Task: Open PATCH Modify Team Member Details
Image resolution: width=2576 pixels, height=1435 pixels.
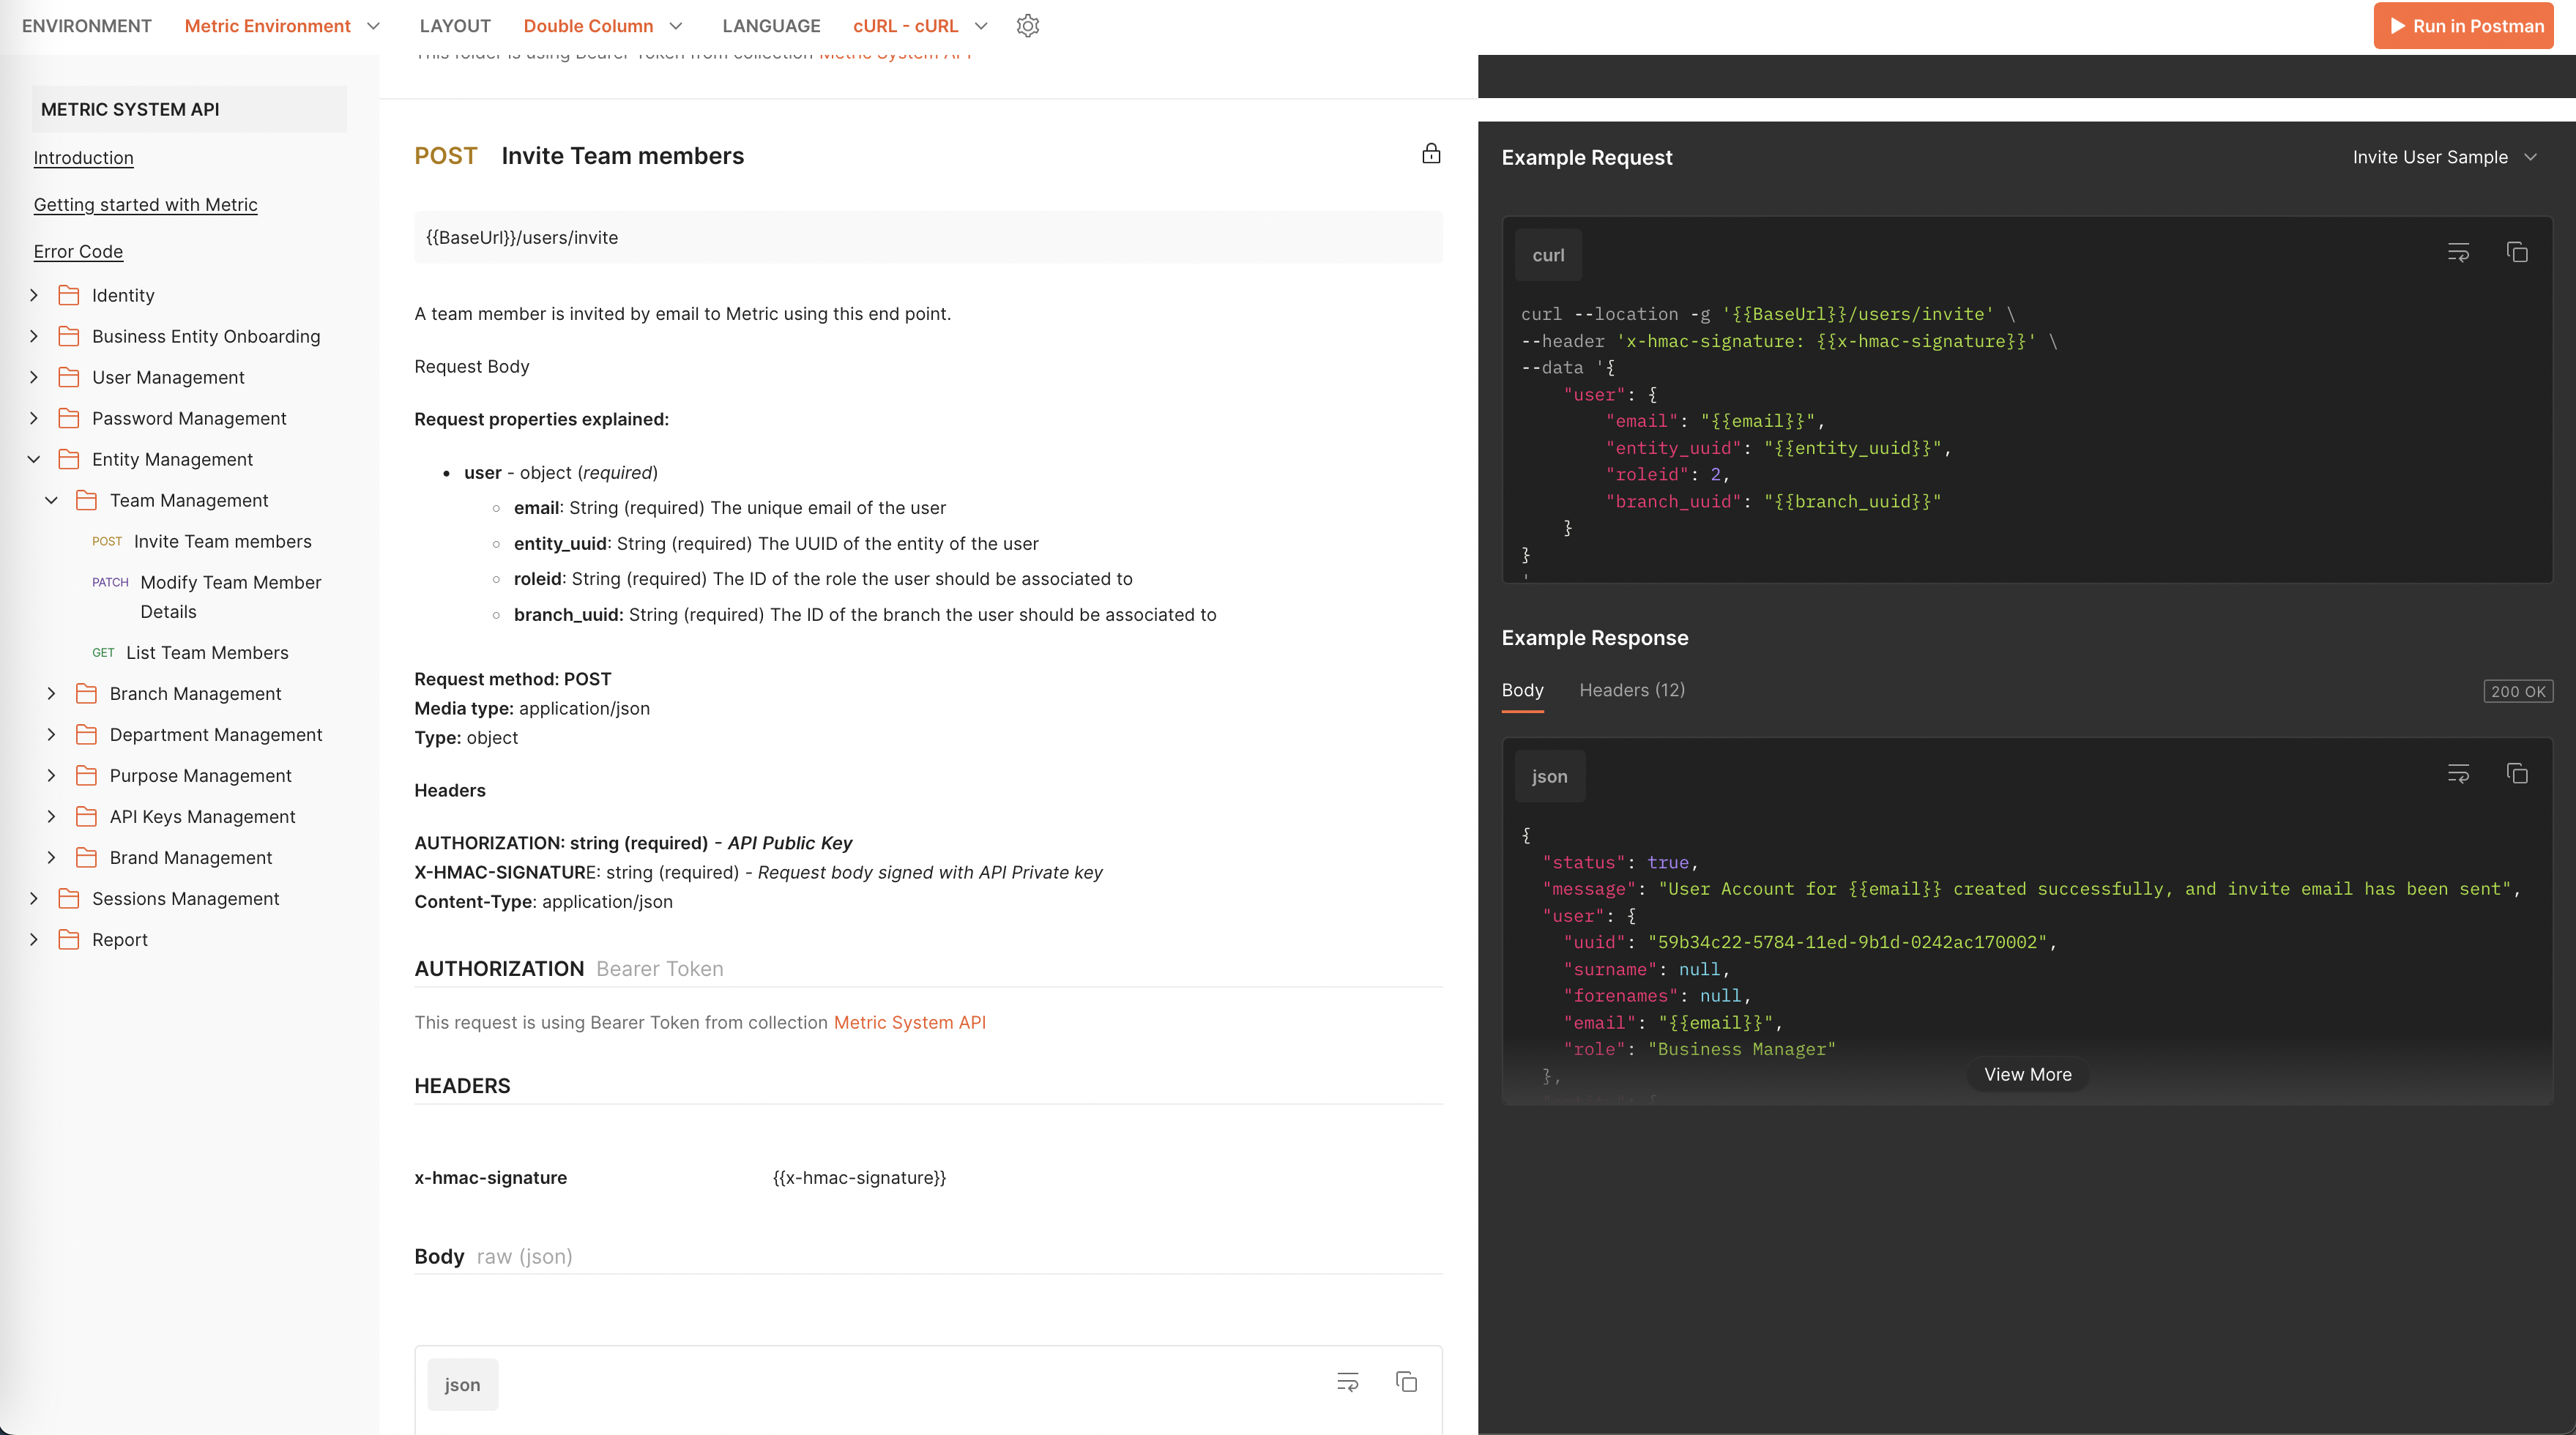Action: (207, 596)
